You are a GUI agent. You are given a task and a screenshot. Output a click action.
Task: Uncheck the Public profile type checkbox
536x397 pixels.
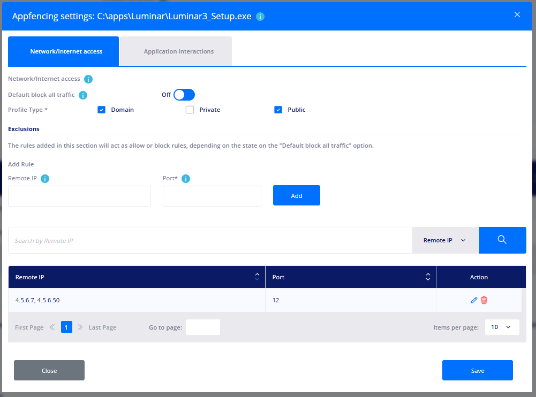(x=278, y=110)
